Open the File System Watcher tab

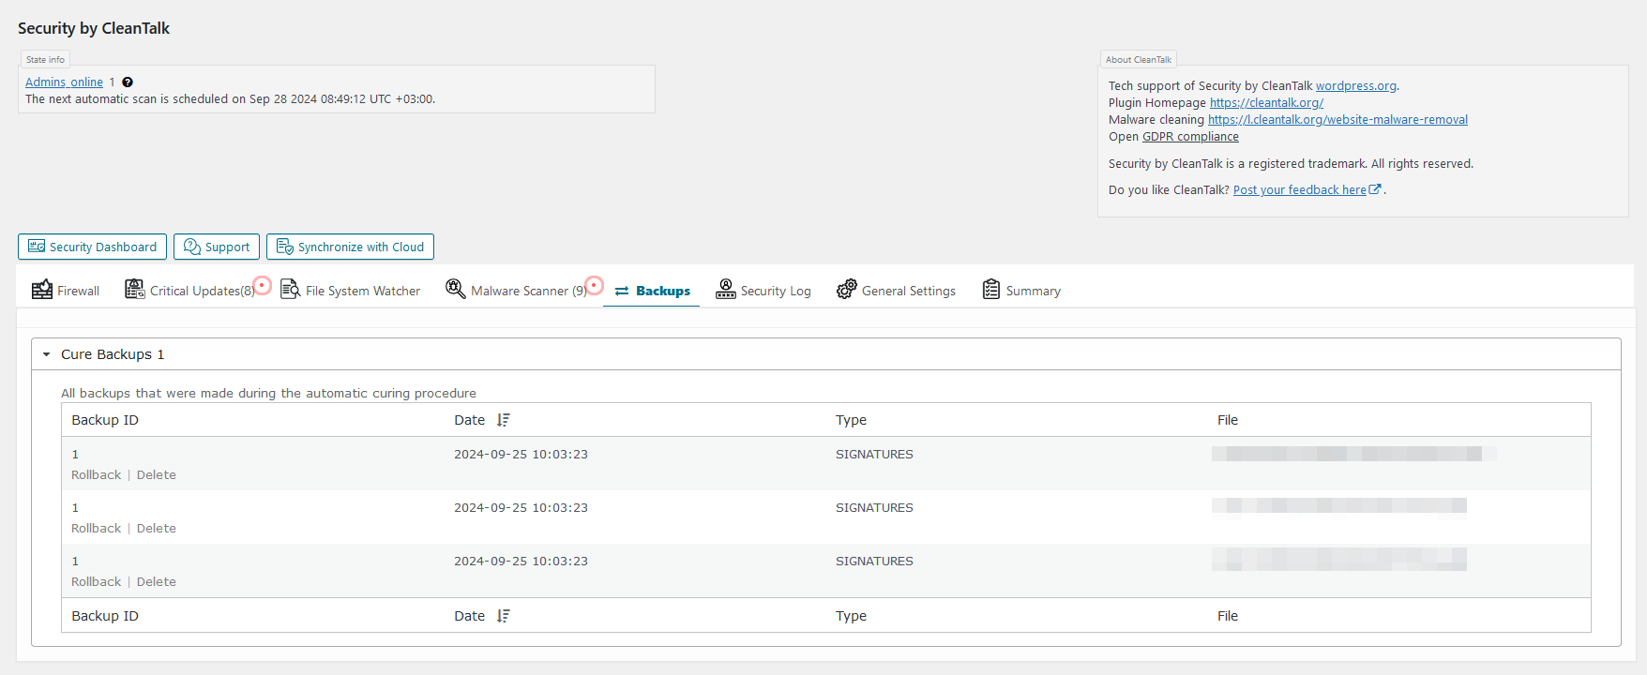click(x=351, y=291)
